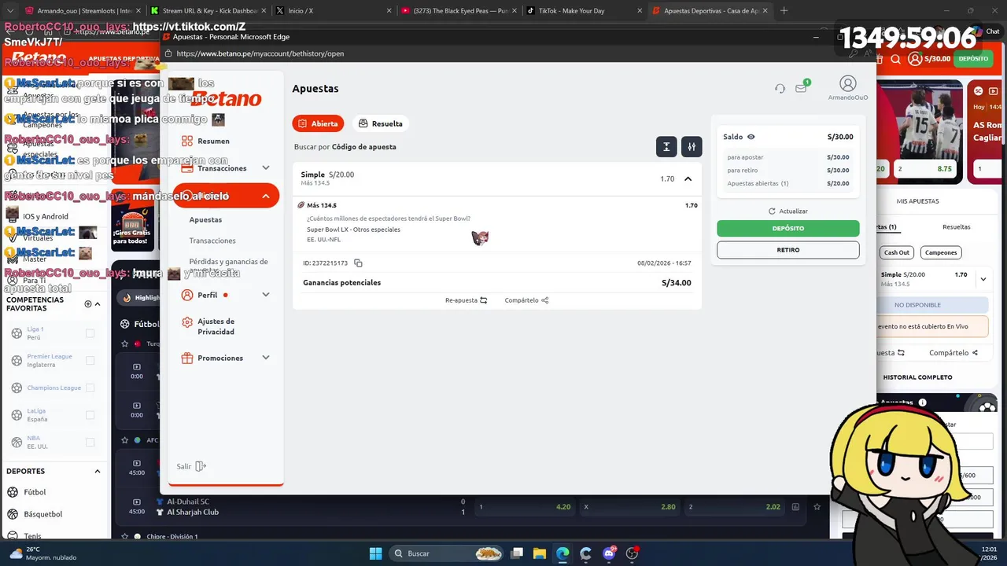Click the background page search magnifier
The width and height of the screenshot is (1007, 566).
[896, 59]
